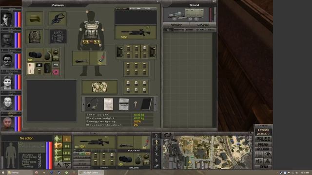This screenshot has height=175, width=312.
Task: Open the Desktop taskbar item
Action: point(19,173)
